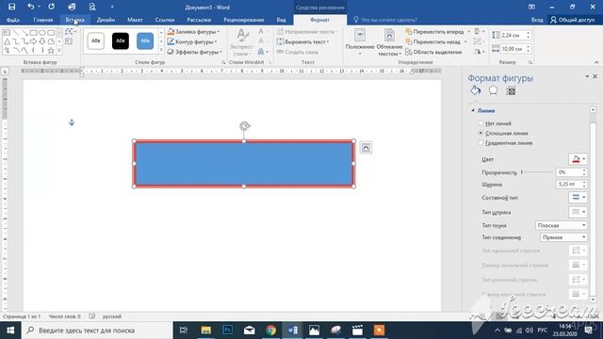Open Обтекание текстом dropdown
This screenshot has height=339, width=603.
tap(389, 42)
